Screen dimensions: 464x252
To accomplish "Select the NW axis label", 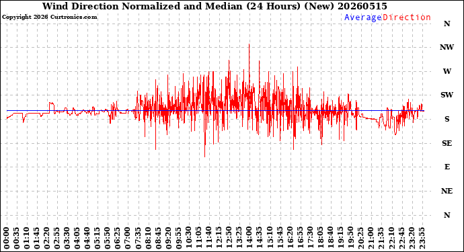I will (447, 47).
